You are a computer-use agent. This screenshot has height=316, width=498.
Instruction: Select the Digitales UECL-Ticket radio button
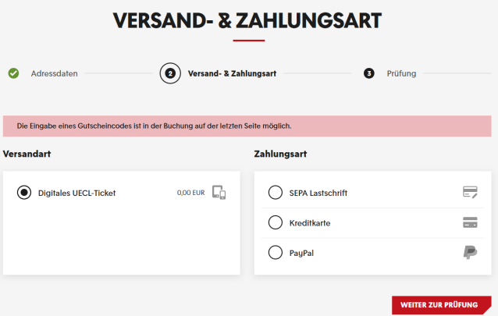[x=24, y=193]
